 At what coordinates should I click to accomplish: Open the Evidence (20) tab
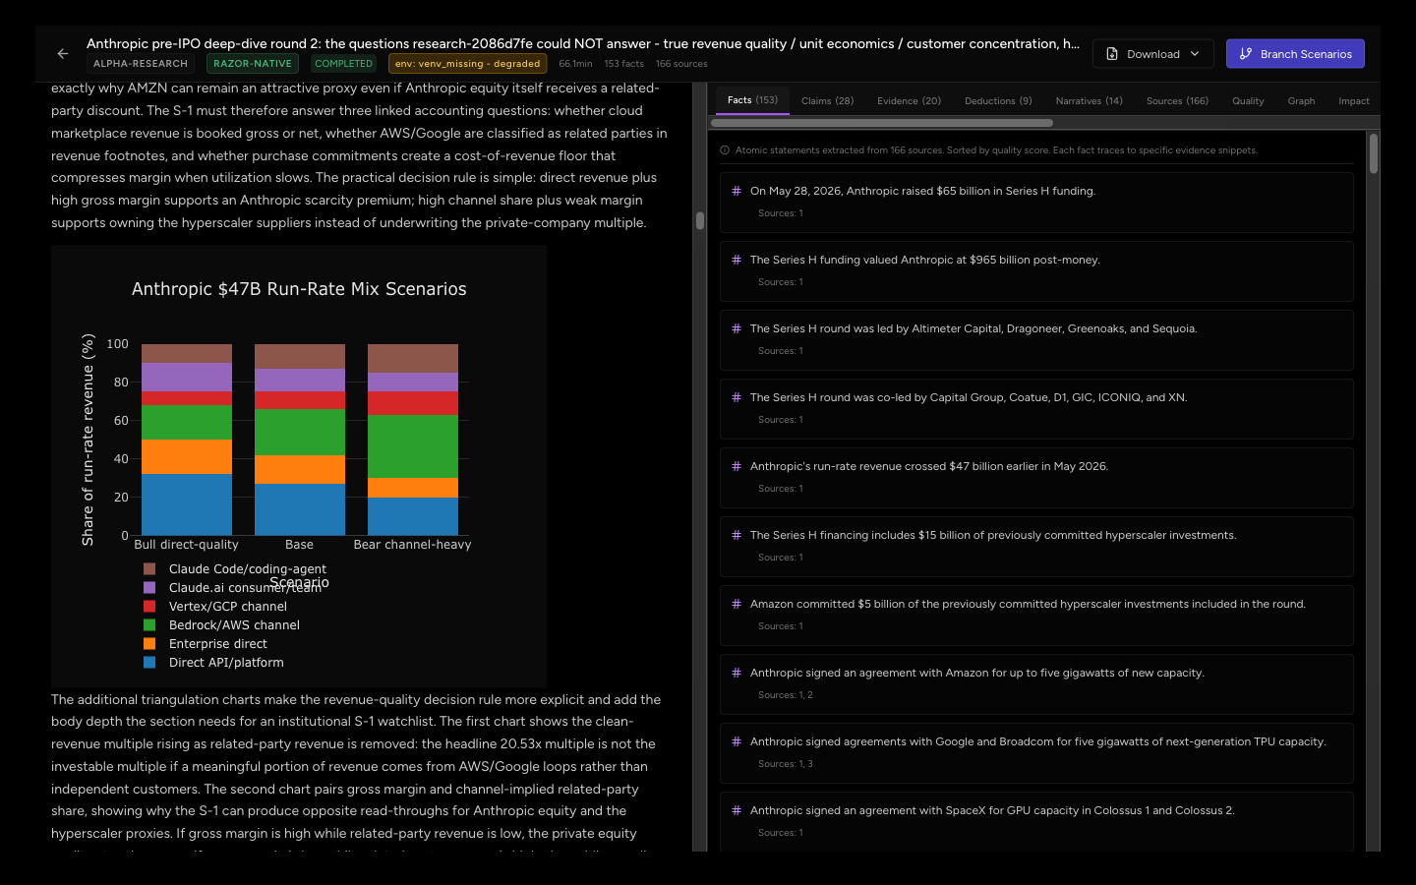(909, 101)
